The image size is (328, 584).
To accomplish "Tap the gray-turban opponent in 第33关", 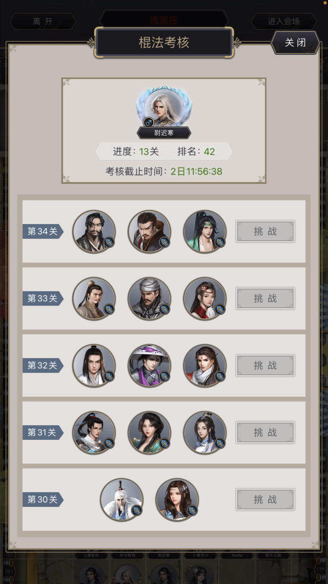I will [149, 298].
